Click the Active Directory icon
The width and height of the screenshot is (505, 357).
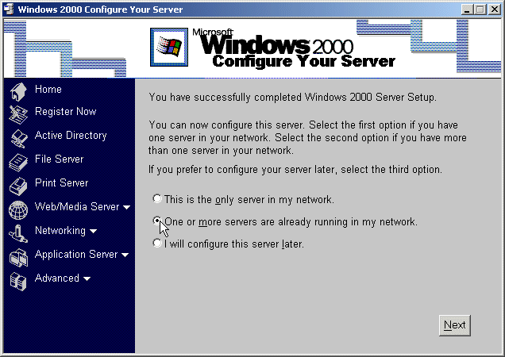point(18,138)
